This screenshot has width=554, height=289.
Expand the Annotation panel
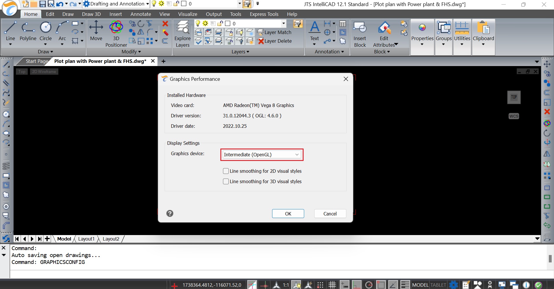coord(329,52)
